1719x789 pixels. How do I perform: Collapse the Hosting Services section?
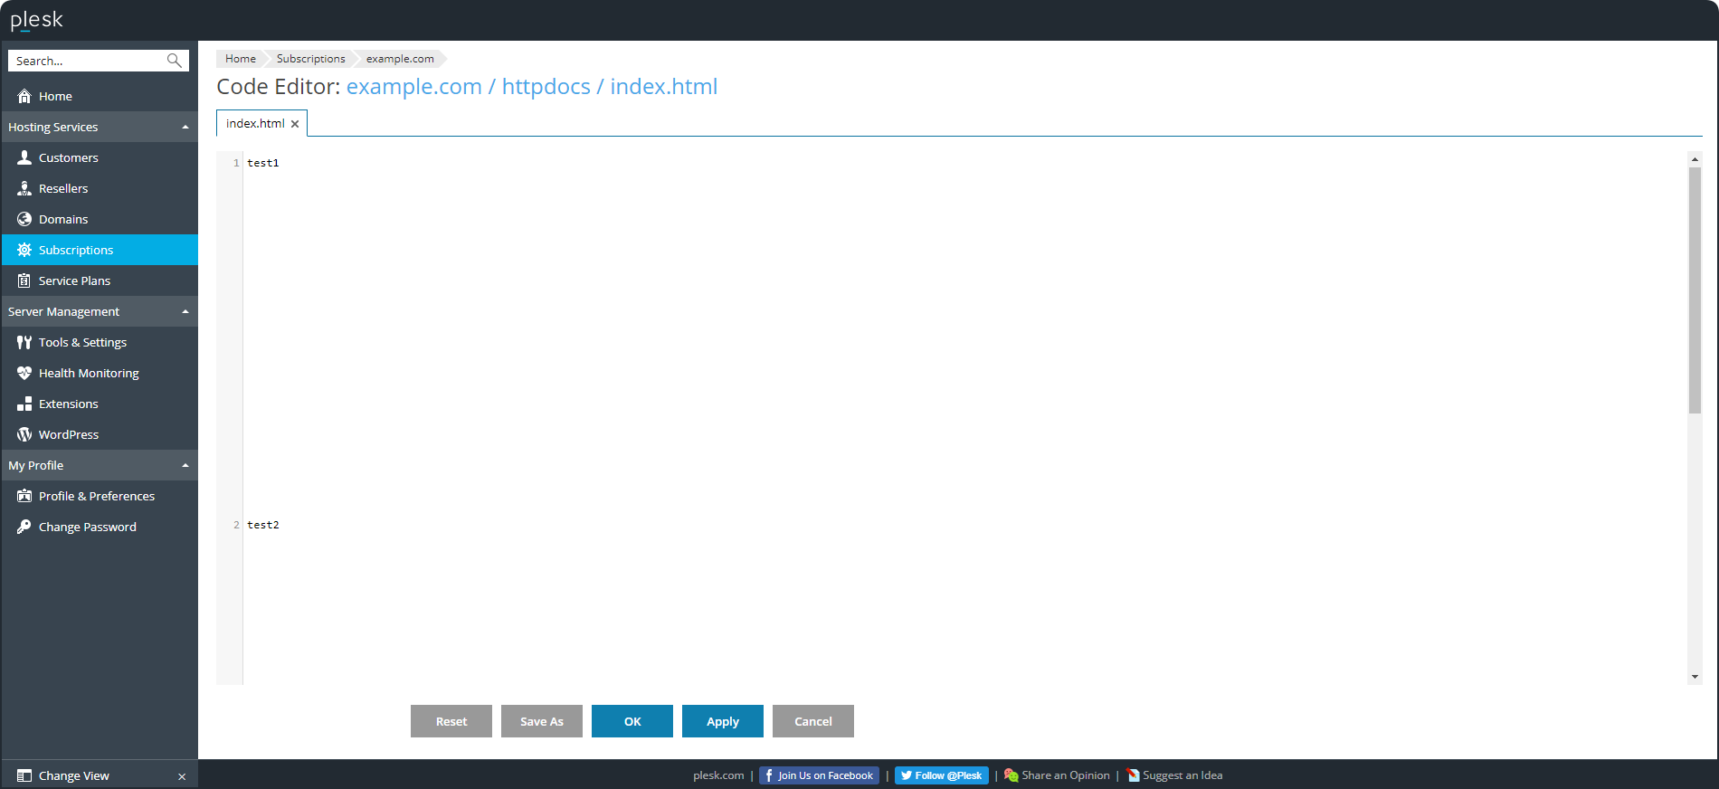[185, 128]
